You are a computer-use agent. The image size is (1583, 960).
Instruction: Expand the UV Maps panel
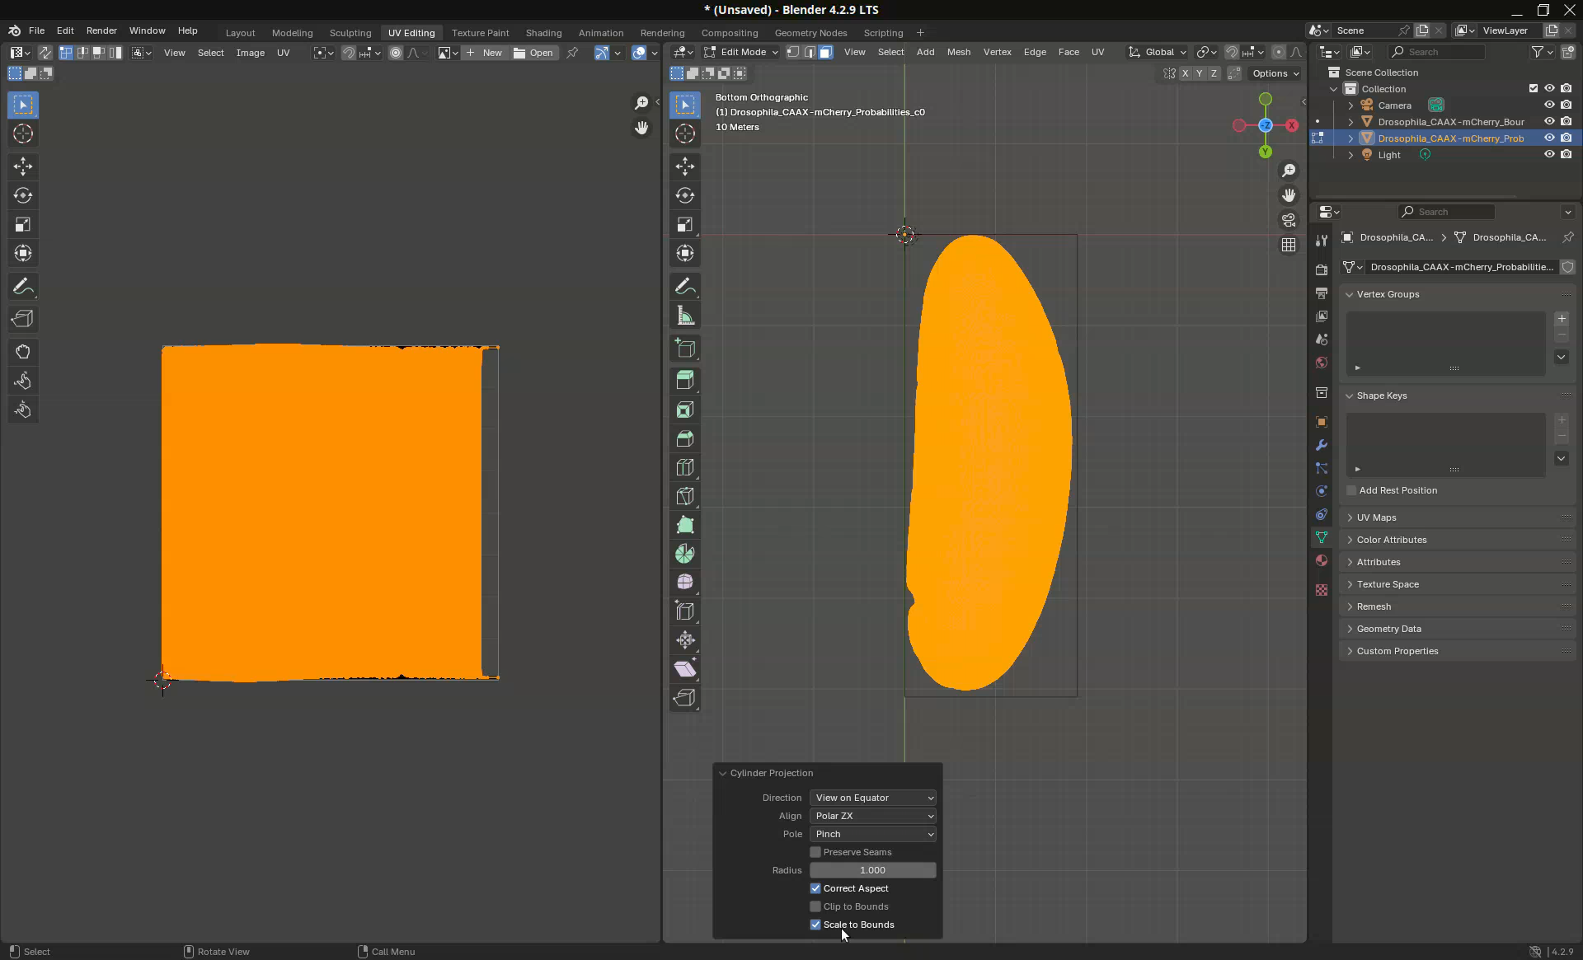1376,517
